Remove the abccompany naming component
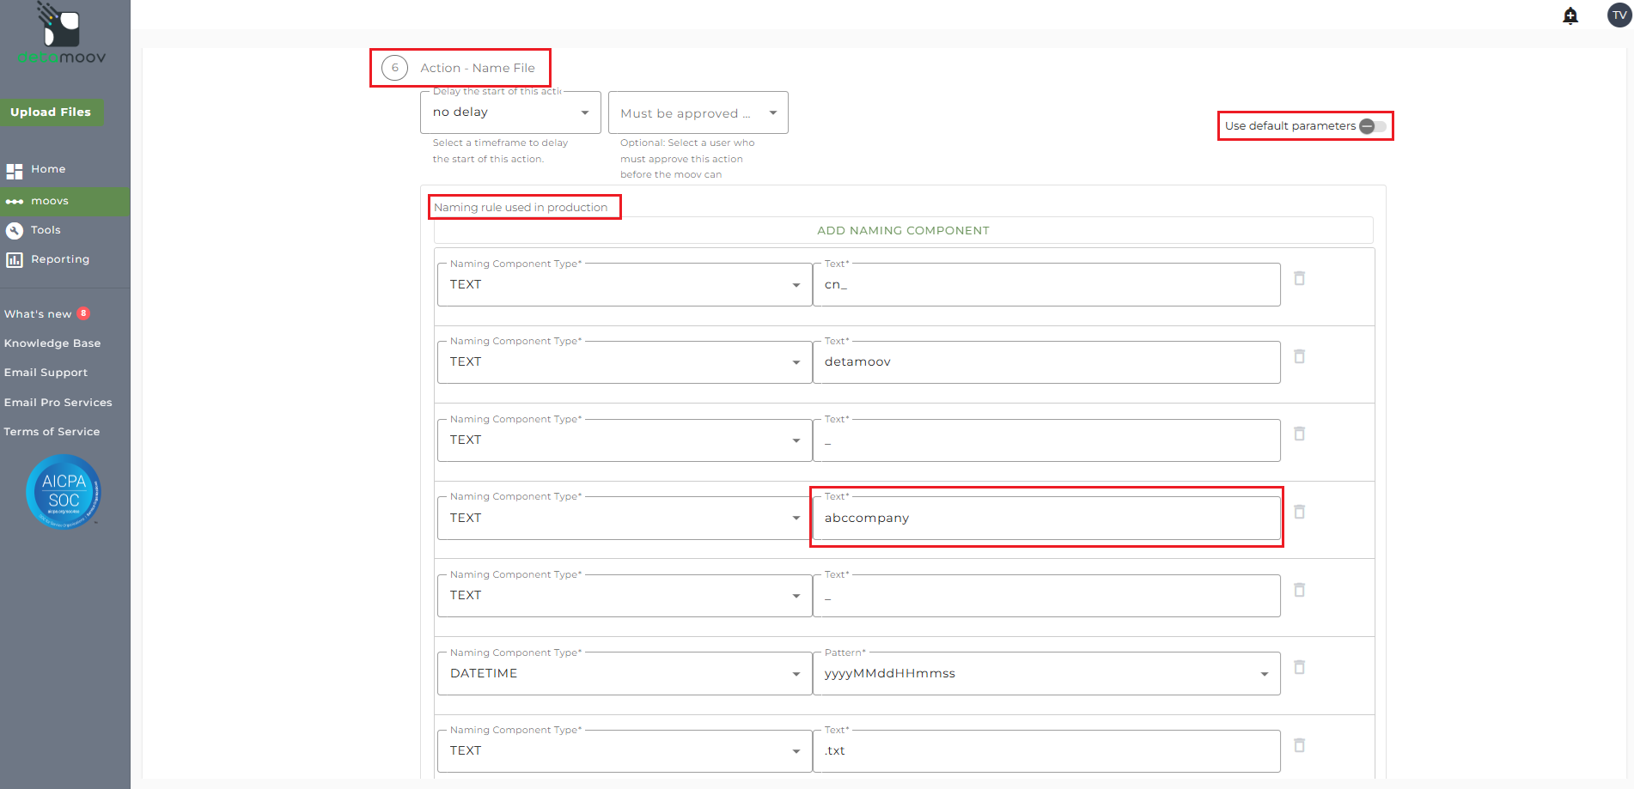1634x789 pixels. coord(1300,512)
